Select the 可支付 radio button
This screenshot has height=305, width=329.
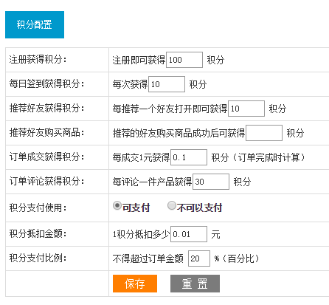pyautogui.click(x=117, y=205)
